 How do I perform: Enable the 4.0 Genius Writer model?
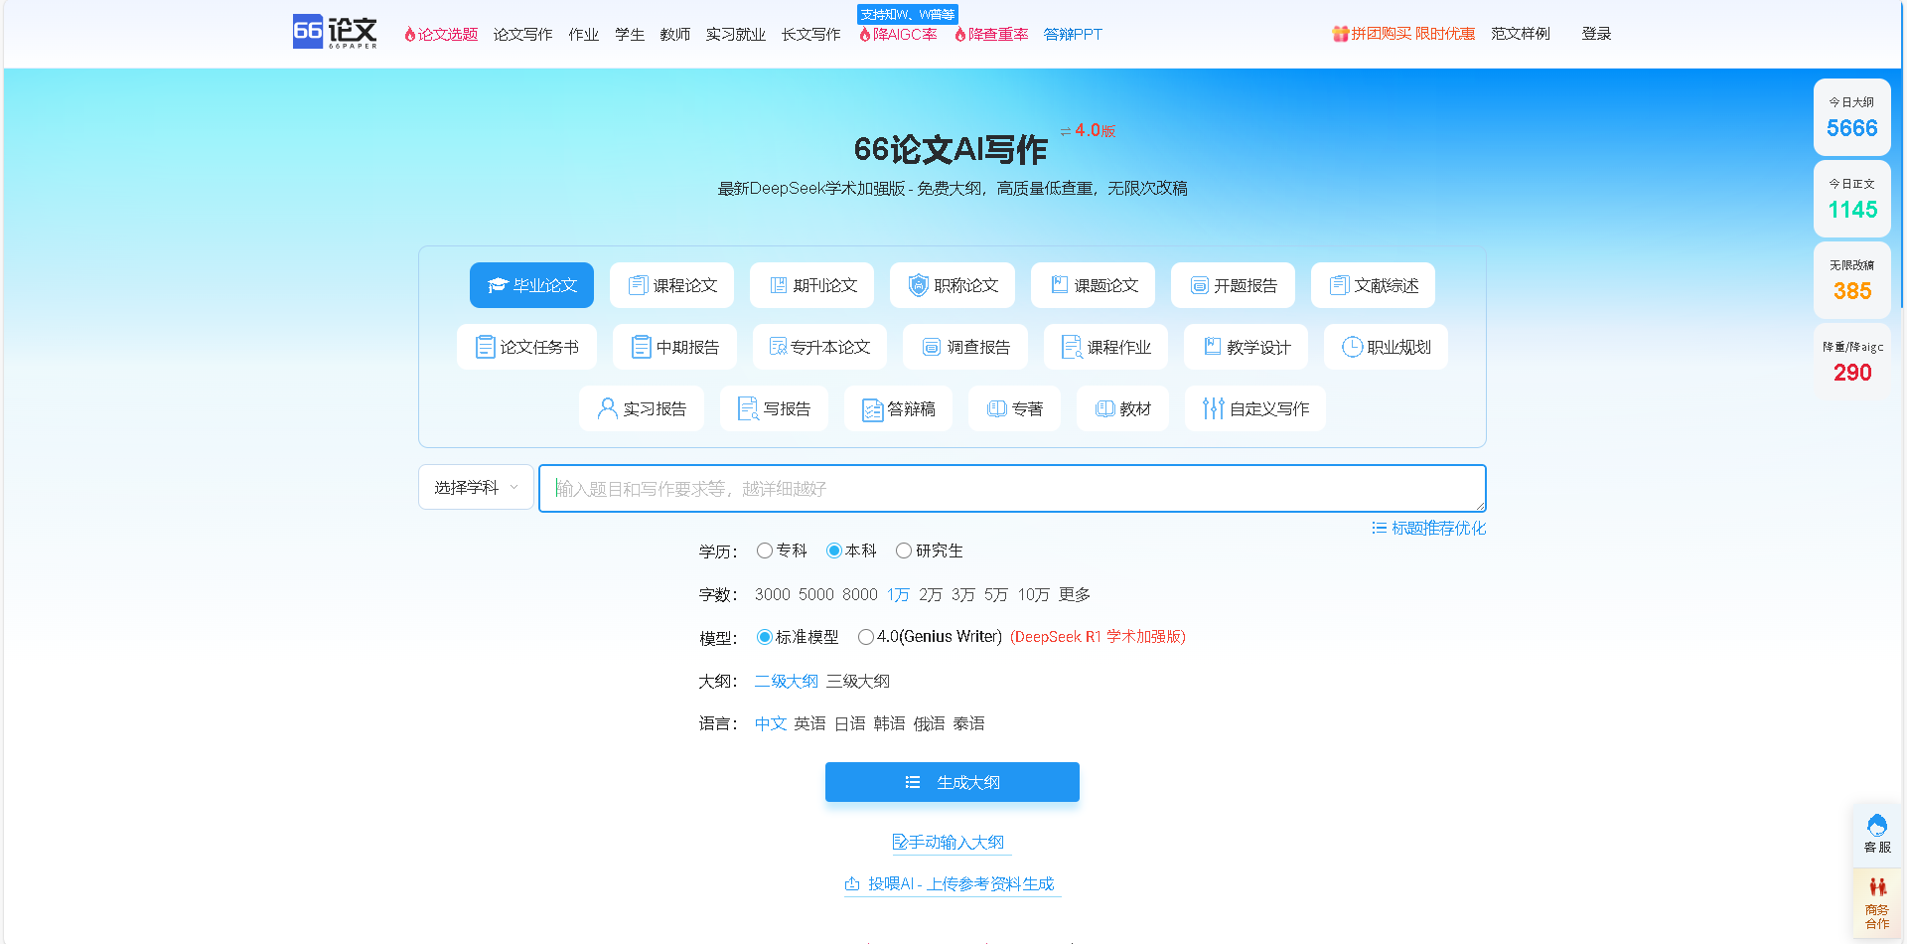(865, 637)
